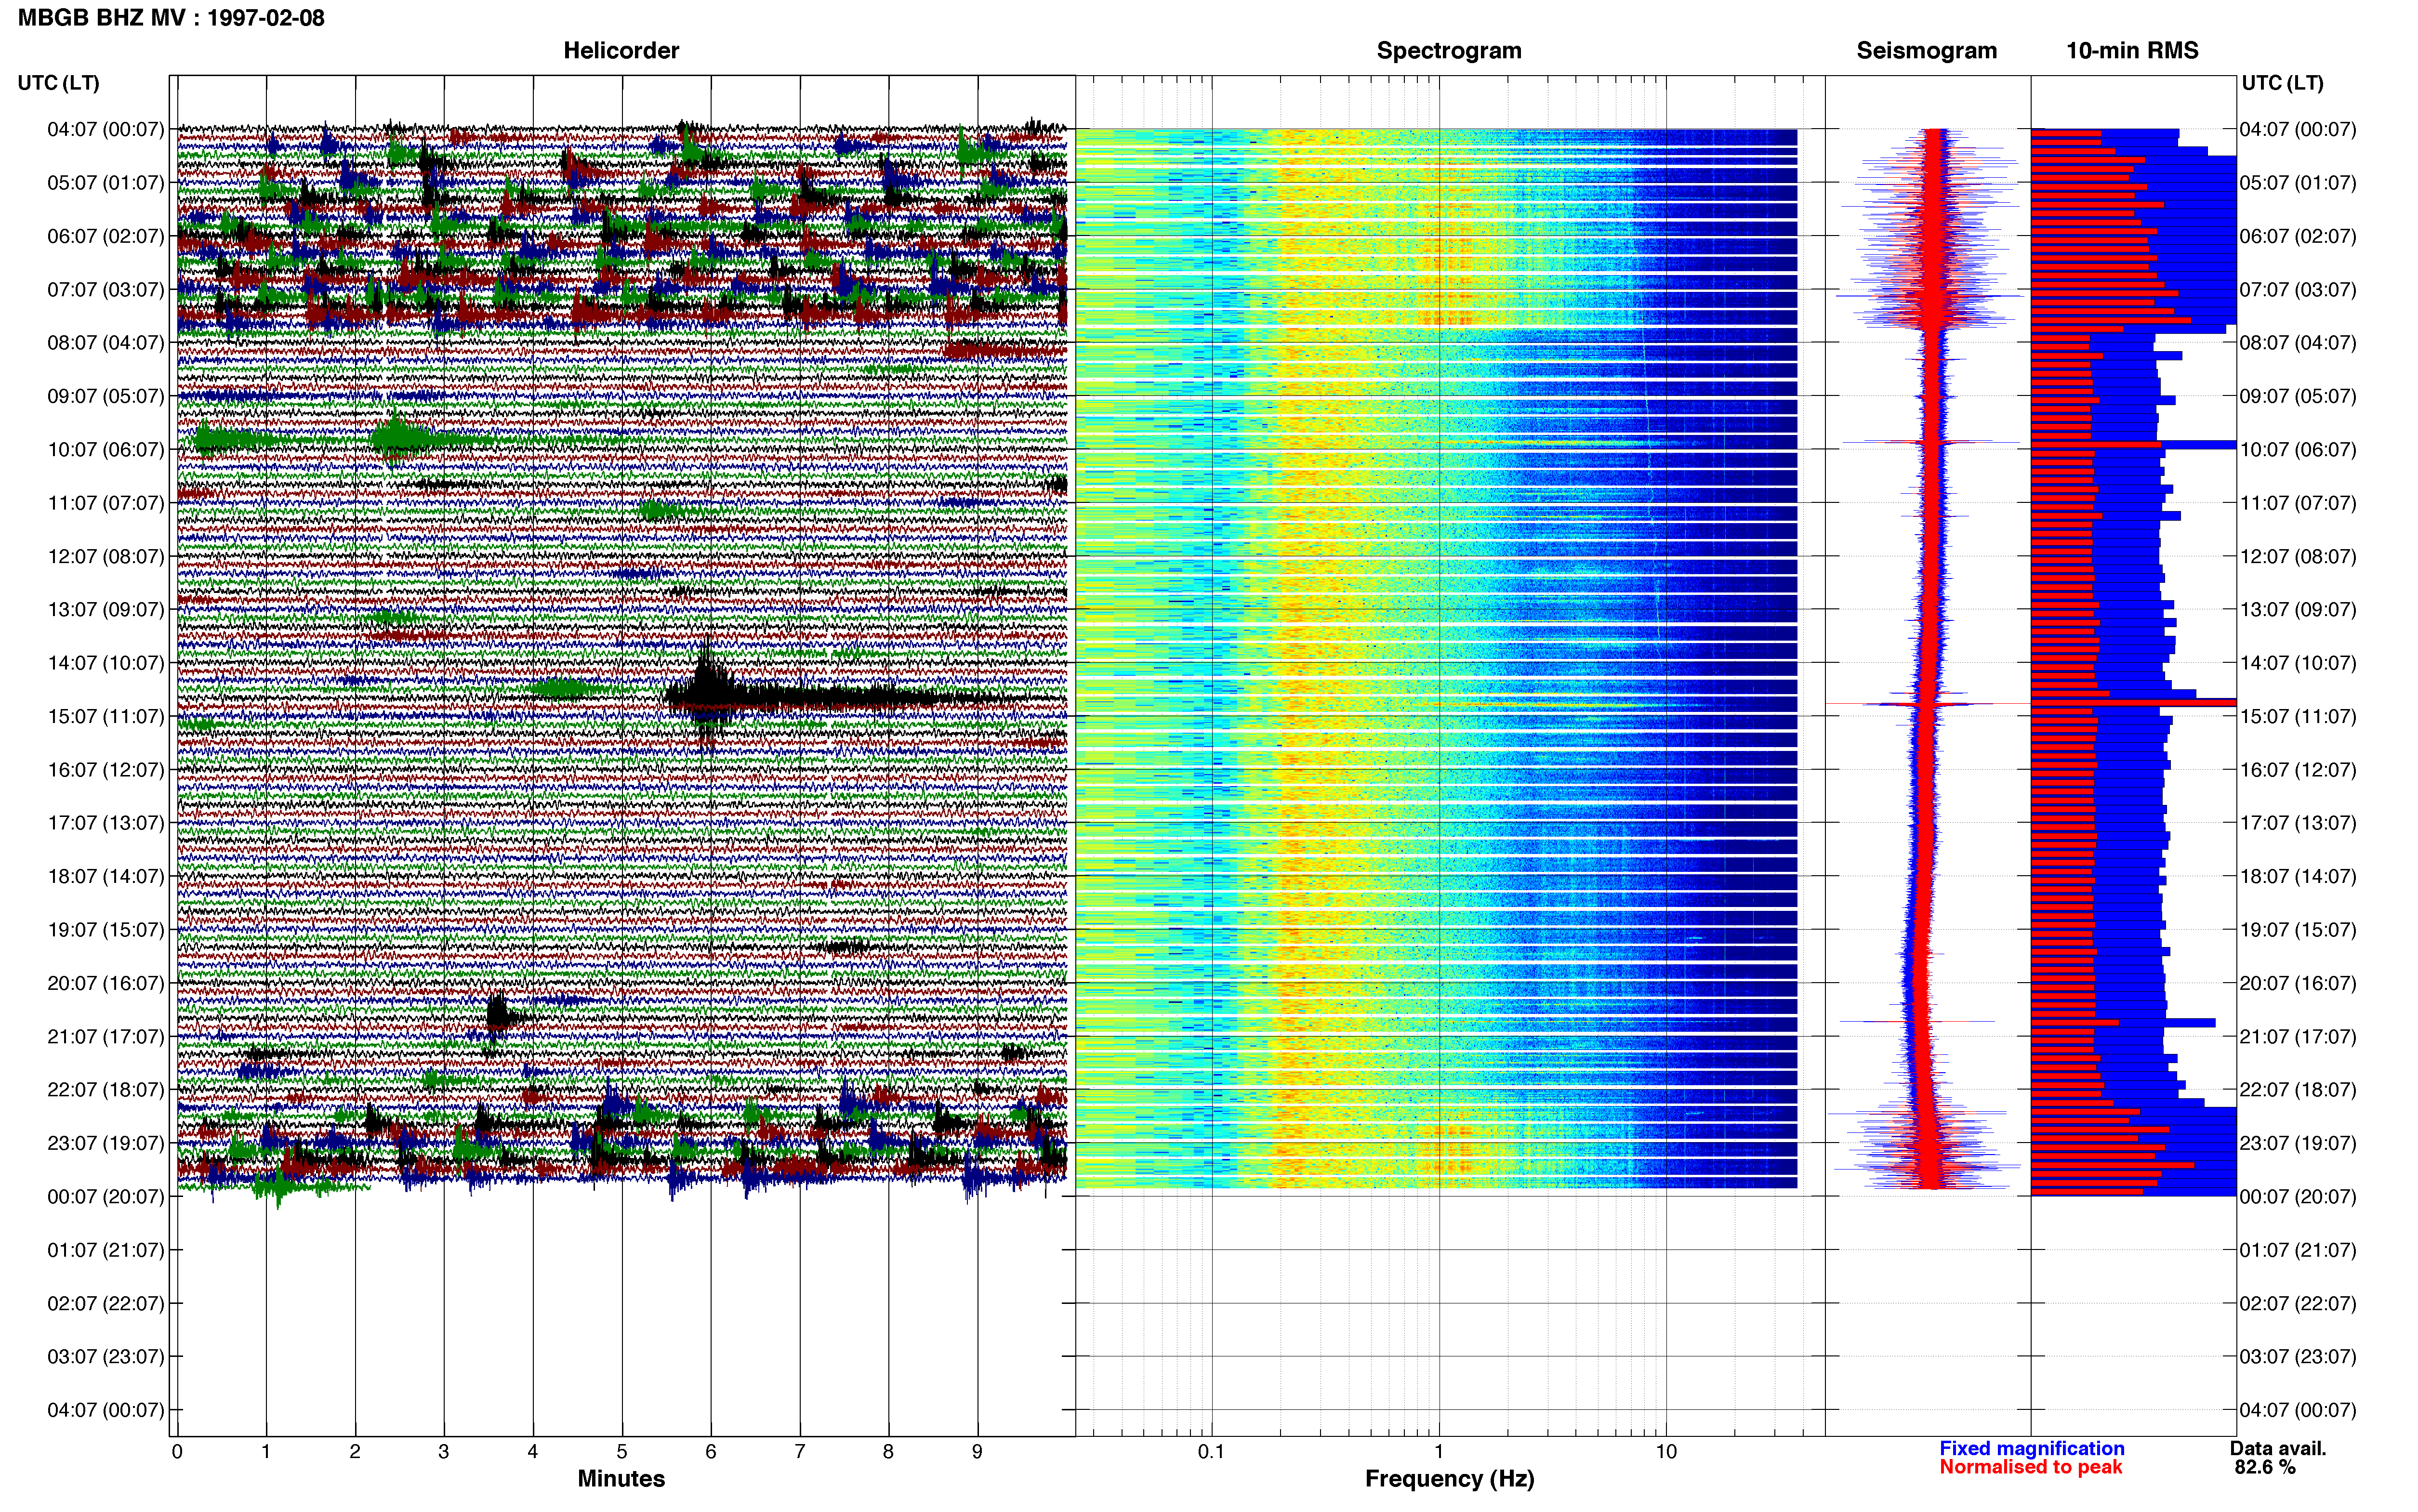The height and width of the screenshot is (1512, 2418).
Task: Click the left 04:07 (00:07) top time label
Action: pyautogui.click(x=105, y=129)
